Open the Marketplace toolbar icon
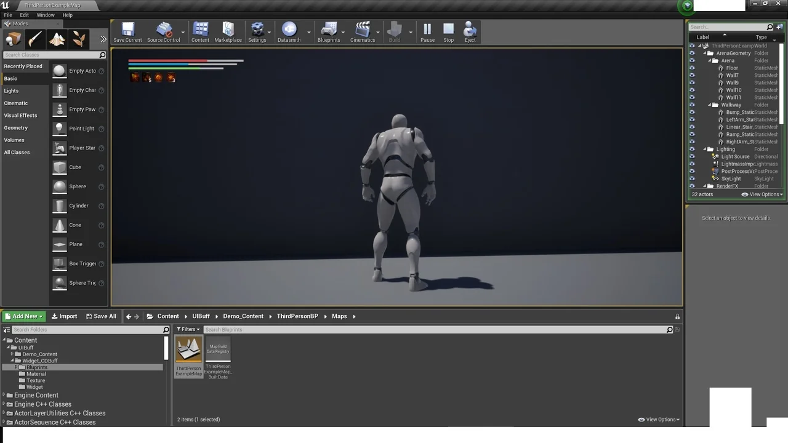788x443 pixels. [228, 33]
